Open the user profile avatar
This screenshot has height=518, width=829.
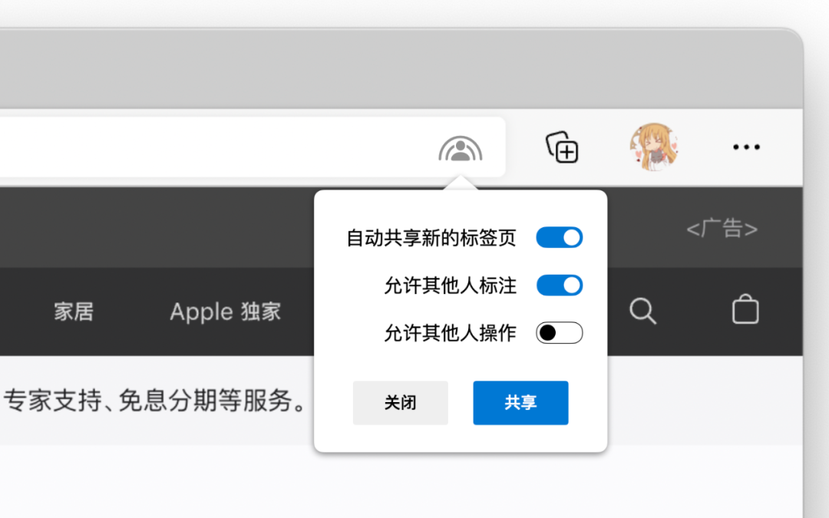click(654, 147)
